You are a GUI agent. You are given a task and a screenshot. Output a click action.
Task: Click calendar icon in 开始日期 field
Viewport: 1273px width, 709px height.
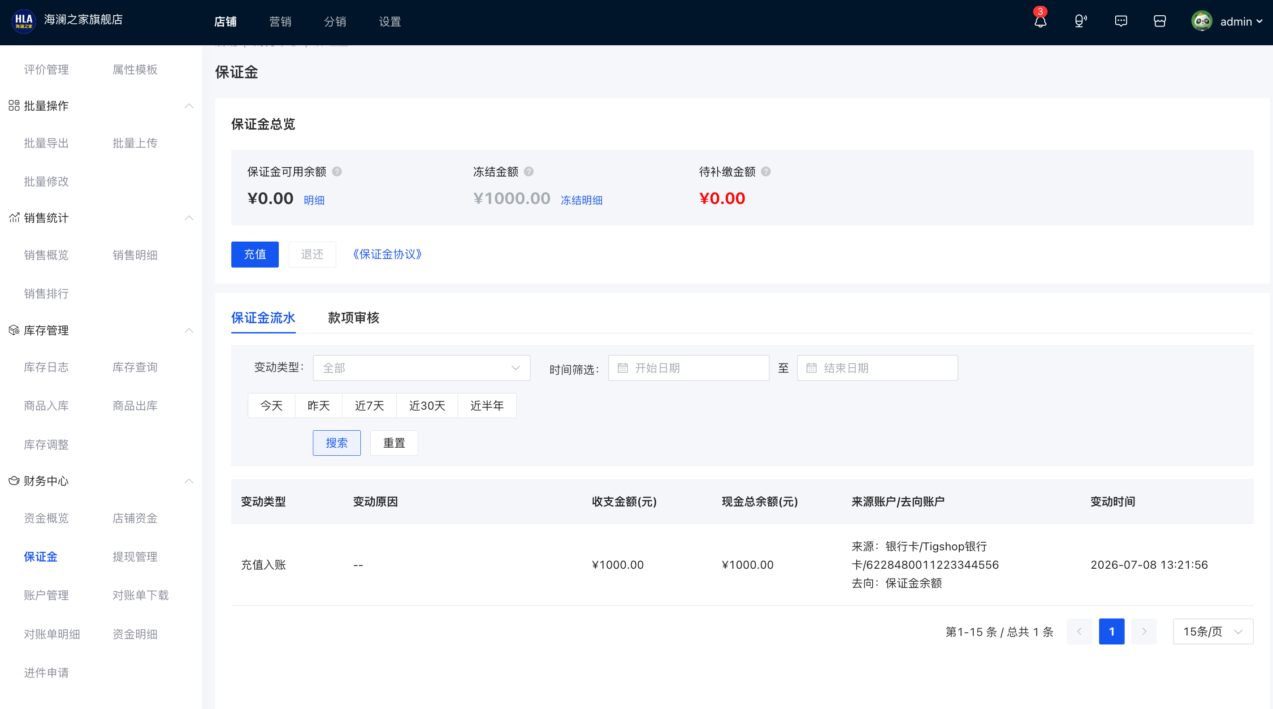[x=623, y=368]
